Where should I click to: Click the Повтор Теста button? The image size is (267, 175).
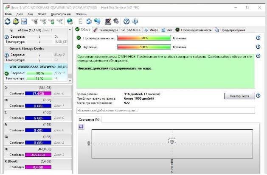point(239,96)
